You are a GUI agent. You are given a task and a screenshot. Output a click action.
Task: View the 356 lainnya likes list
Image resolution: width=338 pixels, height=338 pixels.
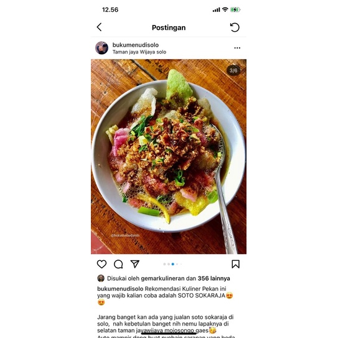point(214,278)
